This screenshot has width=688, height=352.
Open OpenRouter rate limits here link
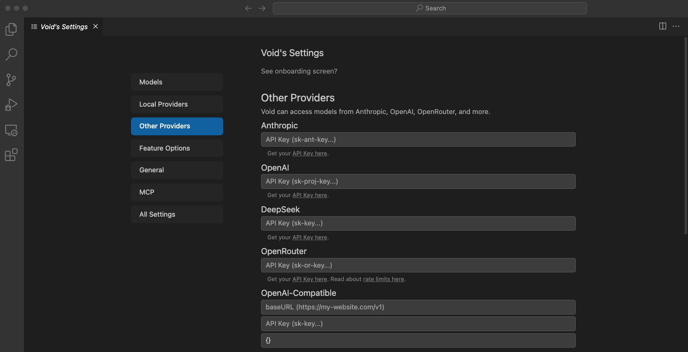(x=384, y=279)
